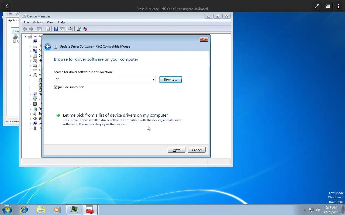The image size is (345, 215).
Task: Select the Mice category mouse icon
Action: 35,75
